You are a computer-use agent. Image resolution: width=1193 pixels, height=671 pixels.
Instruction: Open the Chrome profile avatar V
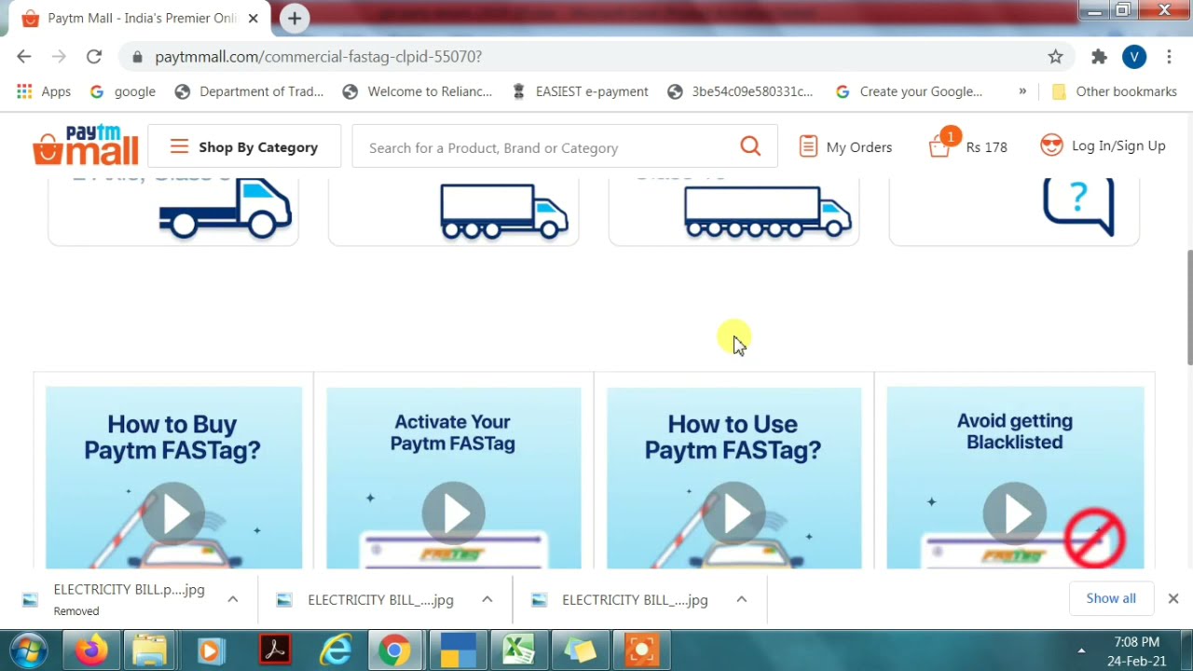[x=1134, y=57]
